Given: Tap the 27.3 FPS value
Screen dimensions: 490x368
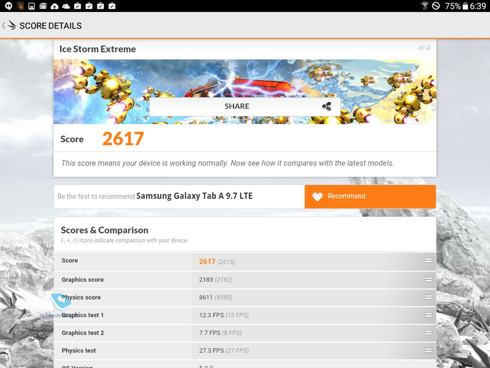Looking at the screenshot, I should click(211, 350).
